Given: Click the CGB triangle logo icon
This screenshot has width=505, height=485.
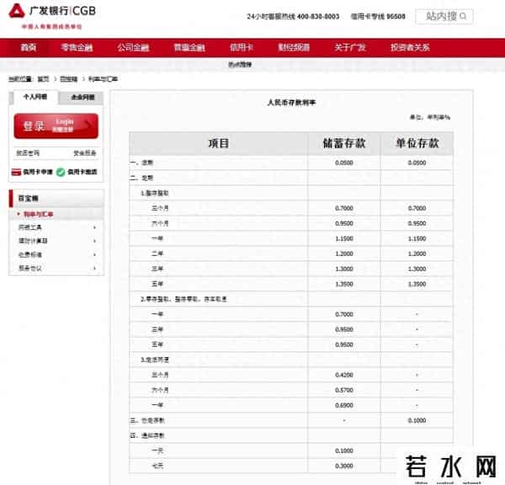Looking at the screenshot, I should [x=17, y=10].
